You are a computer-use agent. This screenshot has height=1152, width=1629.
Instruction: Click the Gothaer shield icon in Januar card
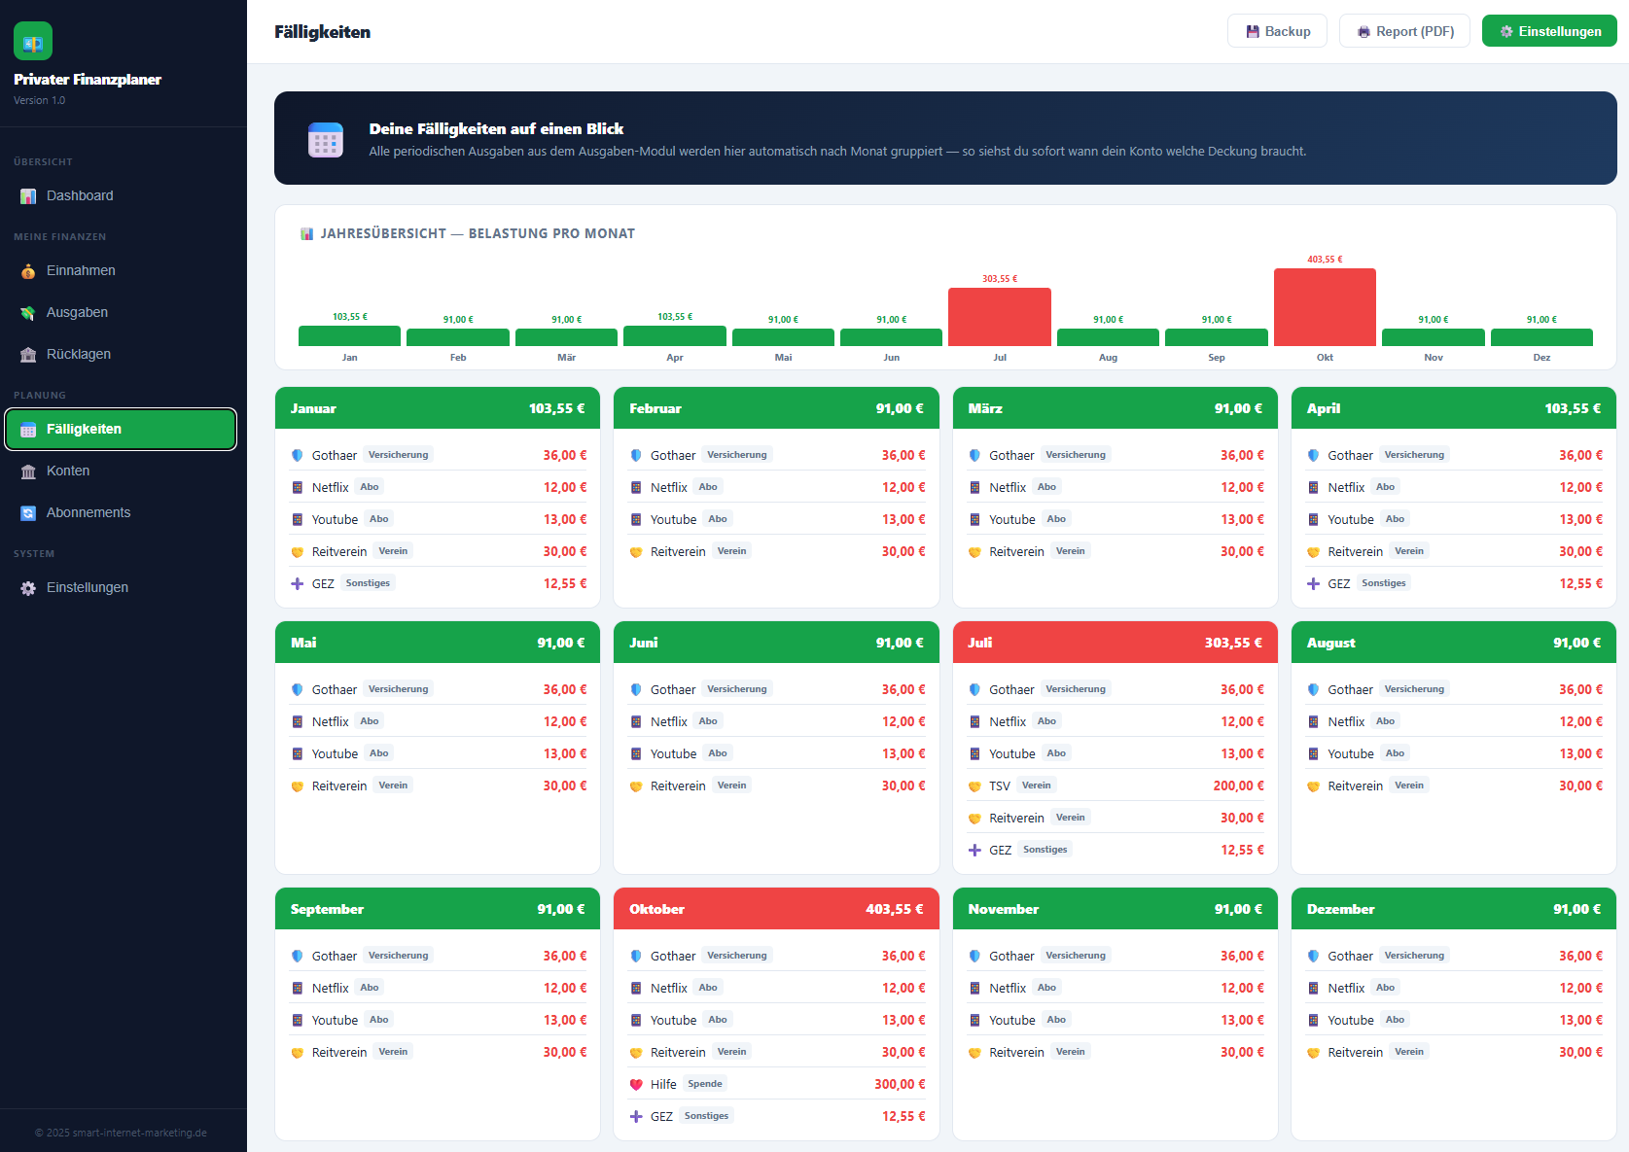(298, 455)
